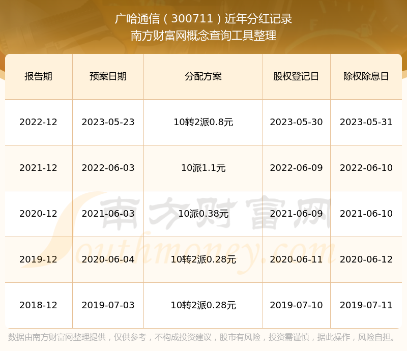Click 10转2派0.28元 in the 2019-12 row
Viewport: 407px width, 351px height.
[203, 259]
